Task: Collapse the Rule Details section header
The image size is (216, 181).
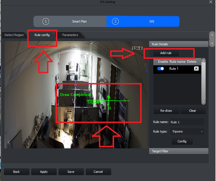Action: [x=179, y=44]
